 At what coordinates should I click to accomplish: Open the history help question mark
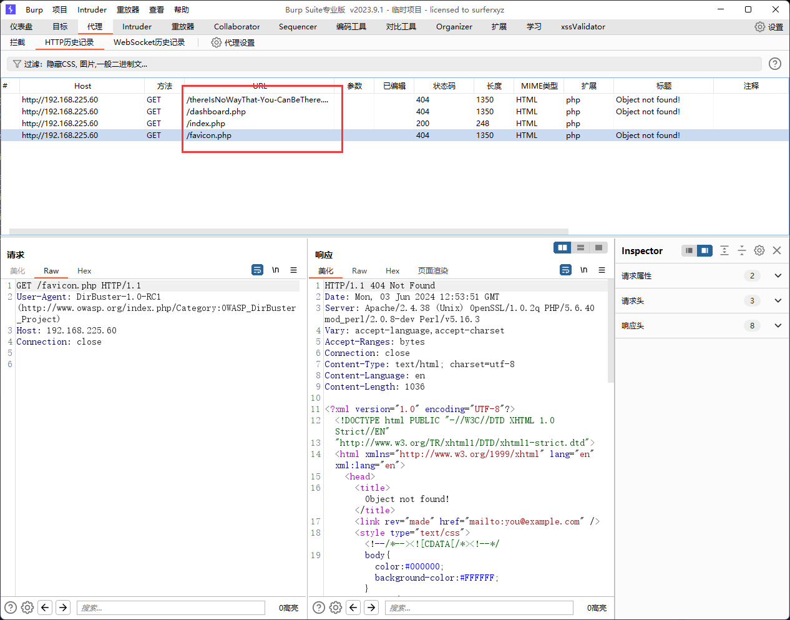[775, 64]
